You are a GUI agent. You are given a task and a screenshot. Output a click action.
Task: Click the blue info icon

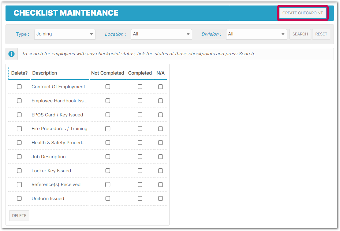pos(12,54)
